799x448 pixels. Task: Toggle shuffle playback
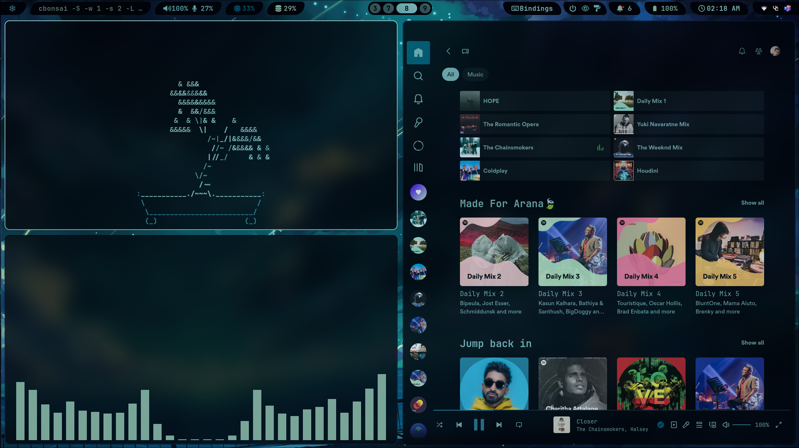440,425
